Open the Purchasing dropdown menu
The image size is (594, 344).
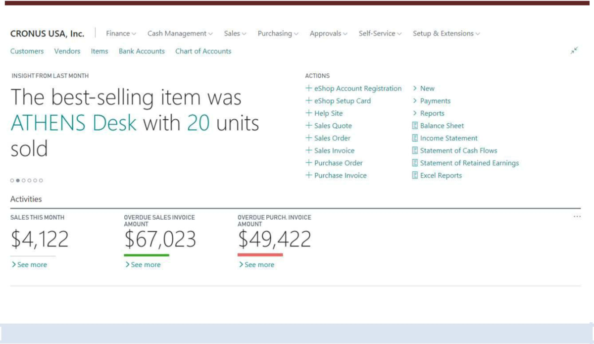coord(278,34)
